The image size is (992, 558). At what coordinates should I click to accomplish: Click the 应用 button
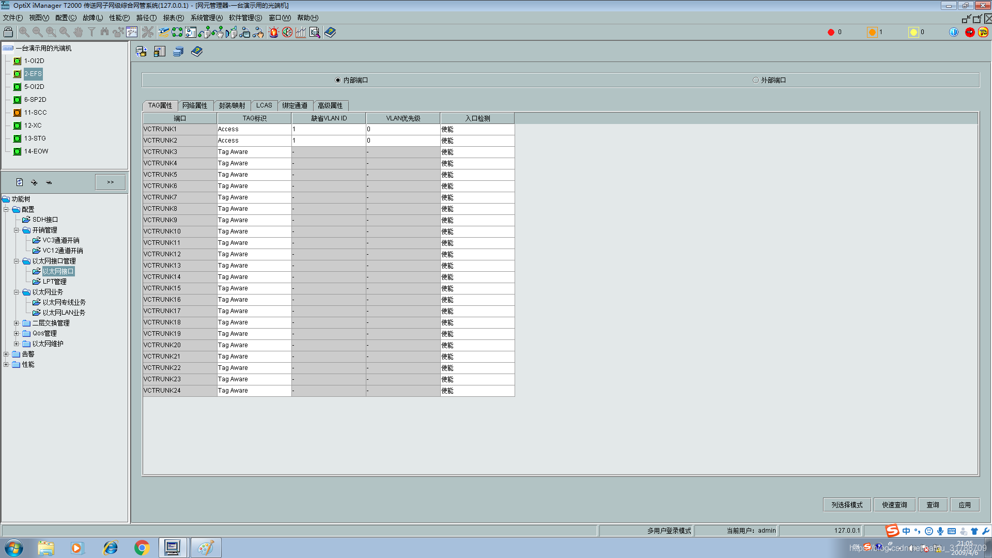pyautogui.click(x=964, y=505)
